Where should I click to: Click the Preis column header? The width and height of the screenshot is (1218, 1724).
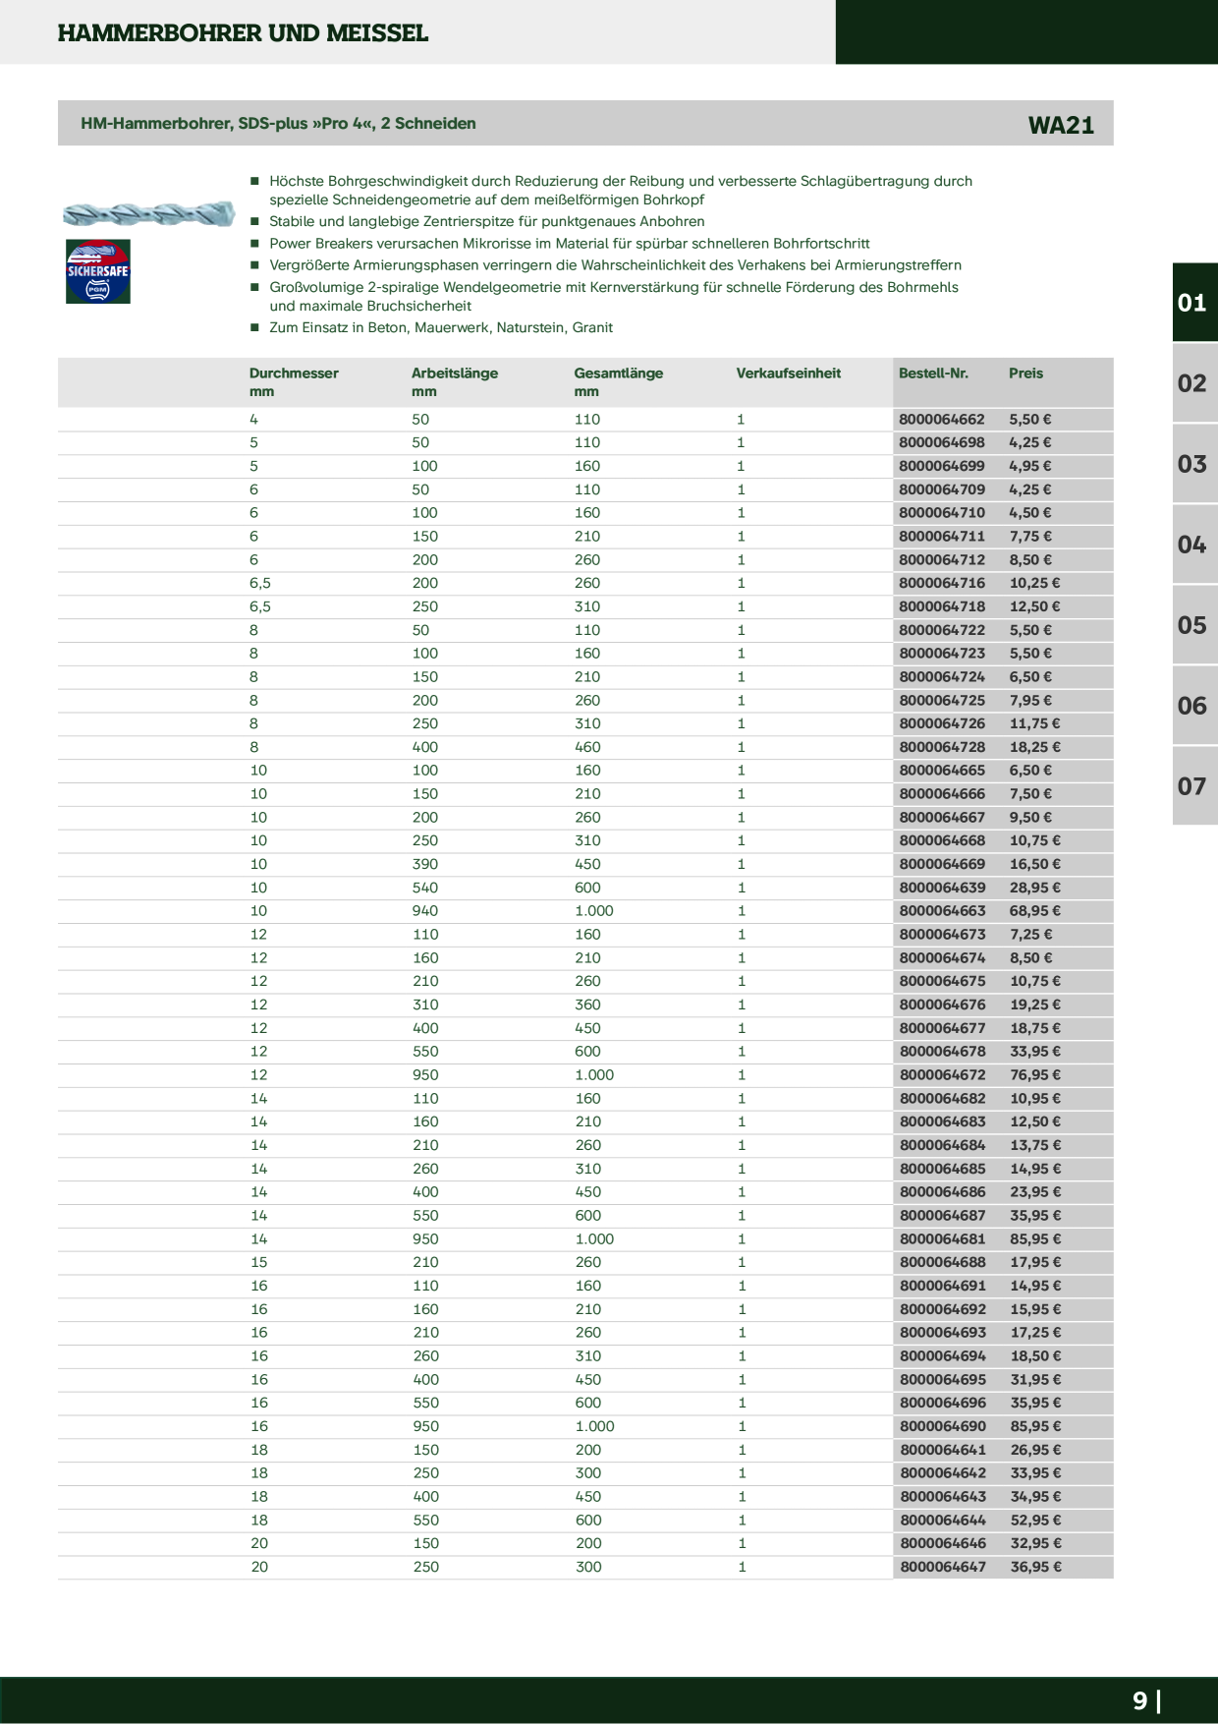pos(1025,374)
